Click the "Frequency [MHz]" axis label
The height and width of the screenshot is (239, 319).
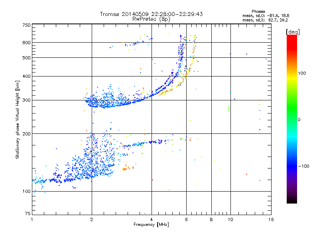click(x=151, y=225)
